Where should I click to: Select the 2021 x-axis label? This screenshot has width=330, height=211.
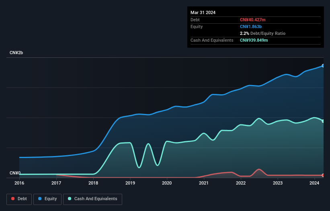coord(204,183)
